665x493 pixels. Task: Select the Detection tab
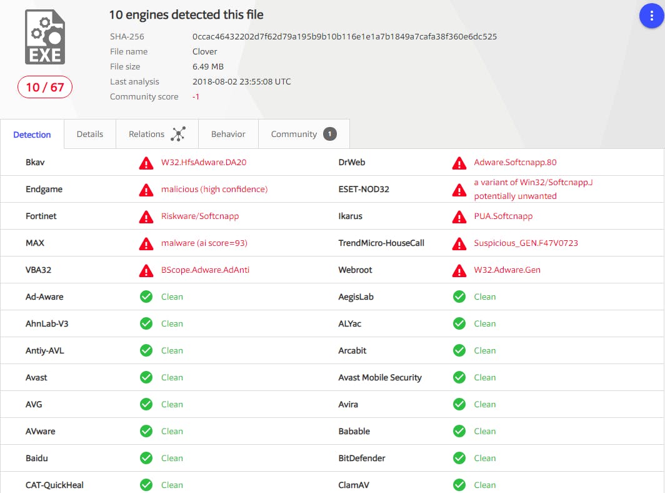pos(32,135)
